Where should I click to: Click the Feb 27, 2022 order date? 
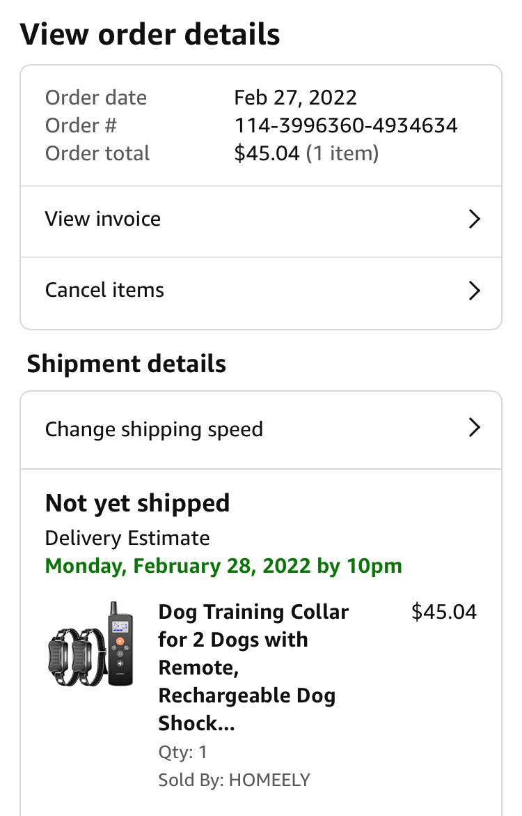295,98
